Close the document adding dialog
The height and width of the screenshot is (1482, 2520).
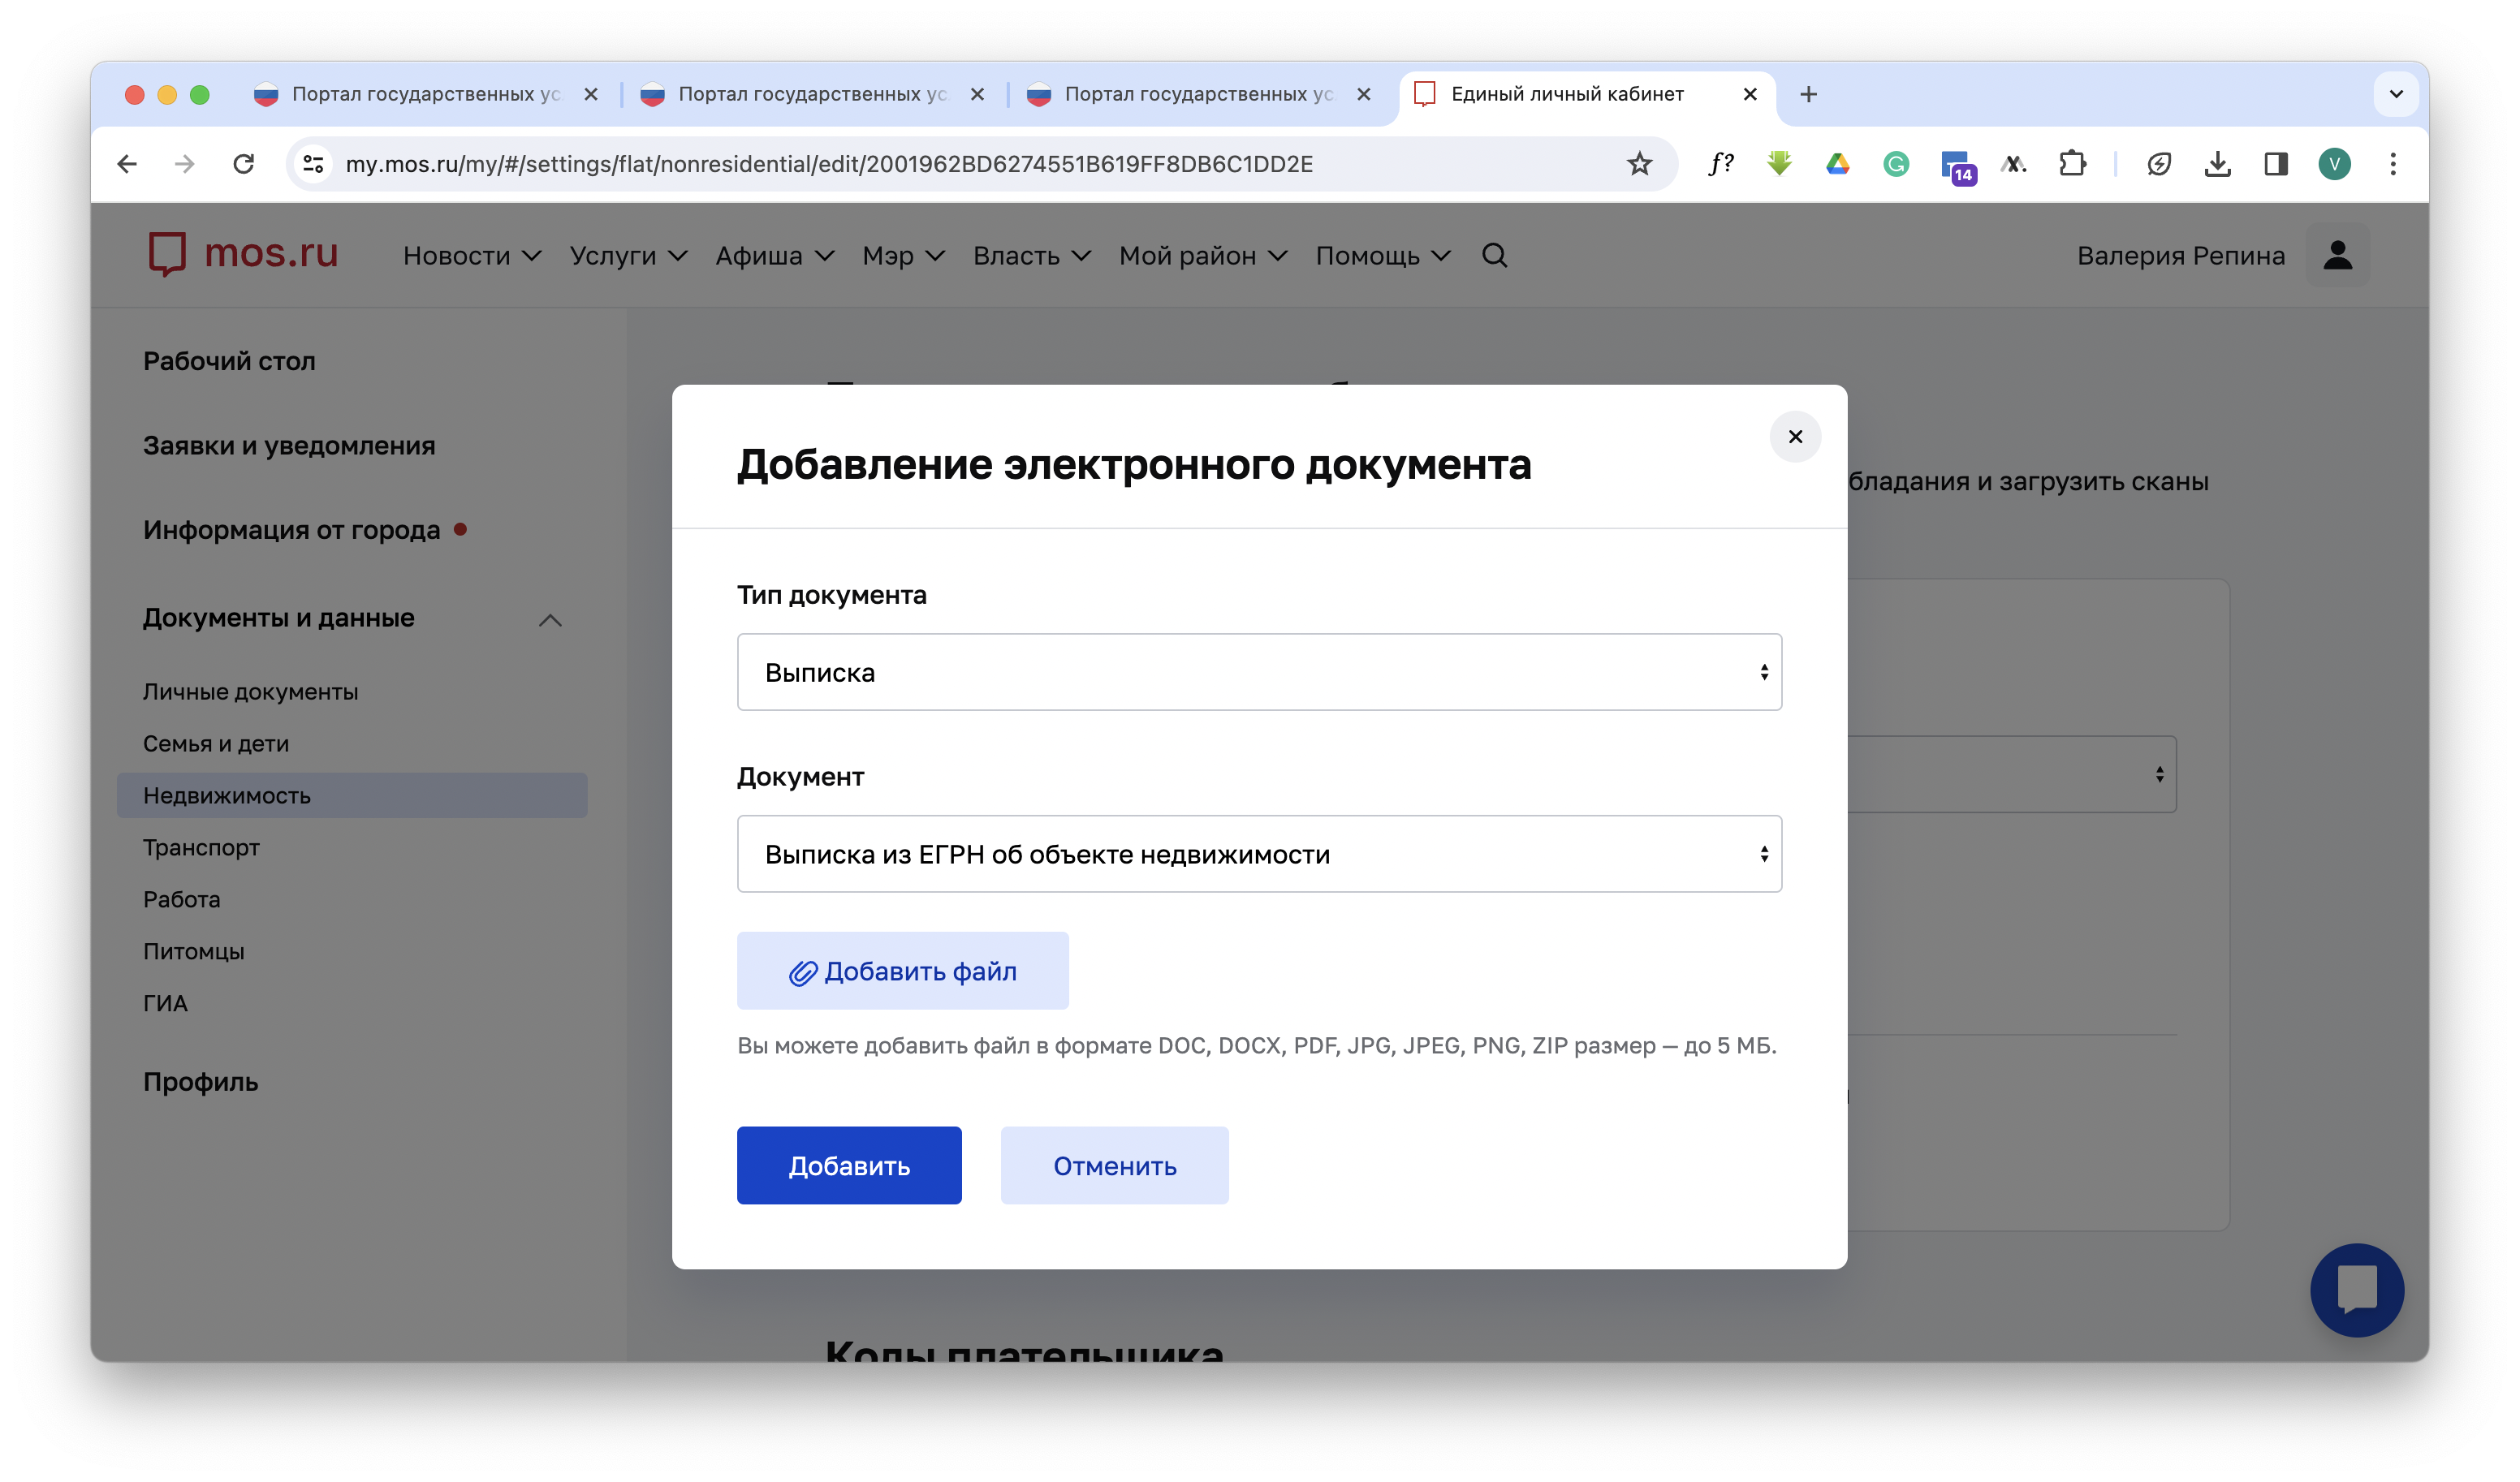click(x=1795, y=437)
